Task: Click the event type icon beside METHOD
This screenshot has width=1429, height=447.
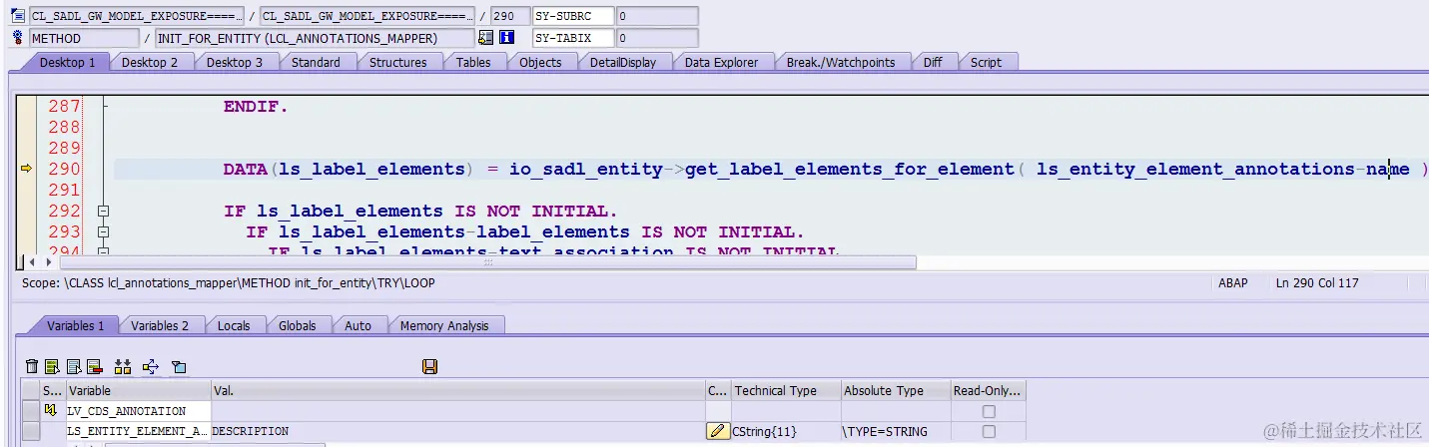Action: tap(17, 38)
